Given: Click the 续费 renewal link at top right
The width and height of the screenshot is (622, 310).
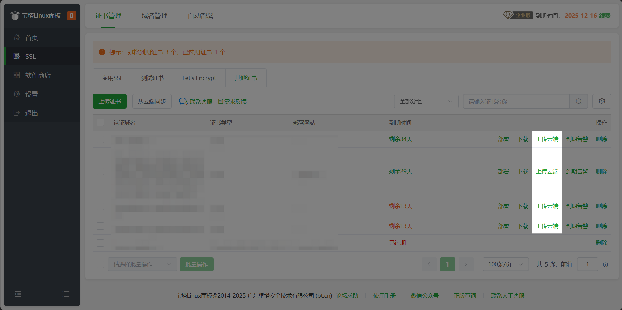Looking at the screenshot, I should tap(607, 15).
